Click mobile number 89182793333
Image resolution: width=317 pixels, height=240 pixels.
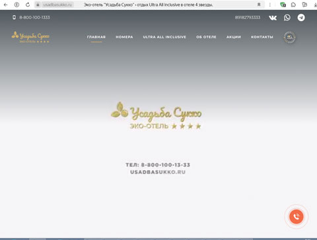248,17
